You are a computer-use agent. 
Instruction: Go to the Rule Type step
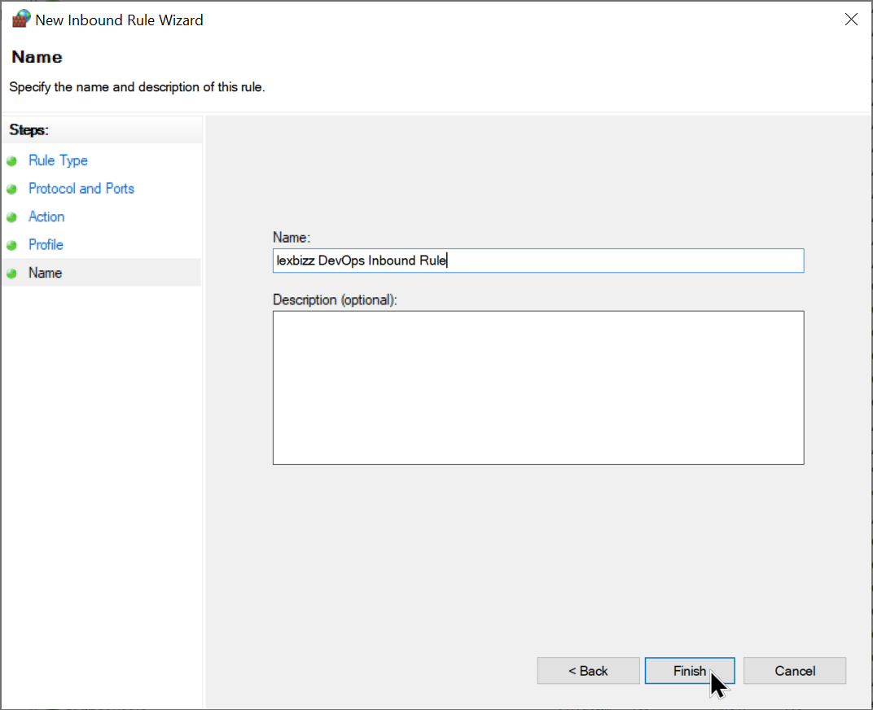point(58,161)
